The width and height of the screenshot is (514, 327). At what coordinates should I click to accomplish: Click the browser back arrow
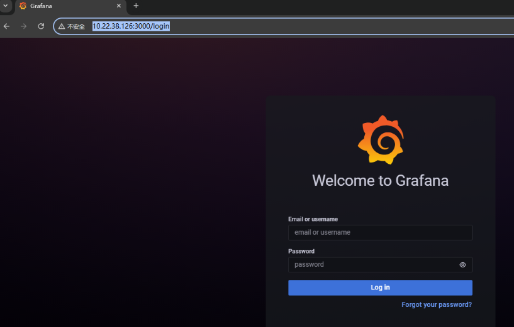pyautogui.click(x=6, y=26)
